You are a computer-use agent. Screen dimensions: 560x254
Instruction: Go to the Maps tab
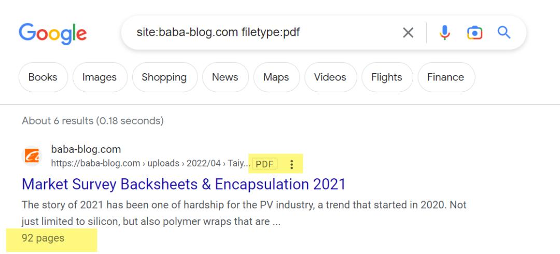pos(276,77)
